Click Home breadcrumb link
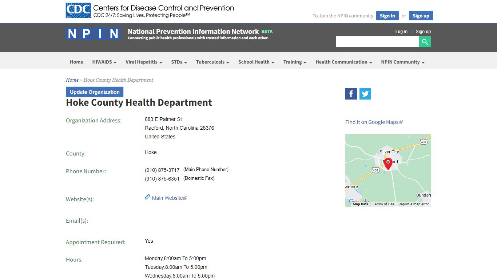The image size is (497, 279). (x=72, y=80)
